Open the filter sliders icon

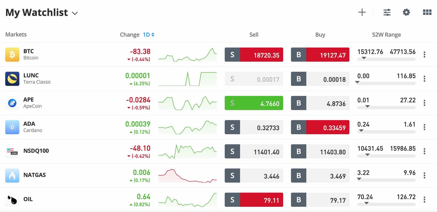(387, 12)
